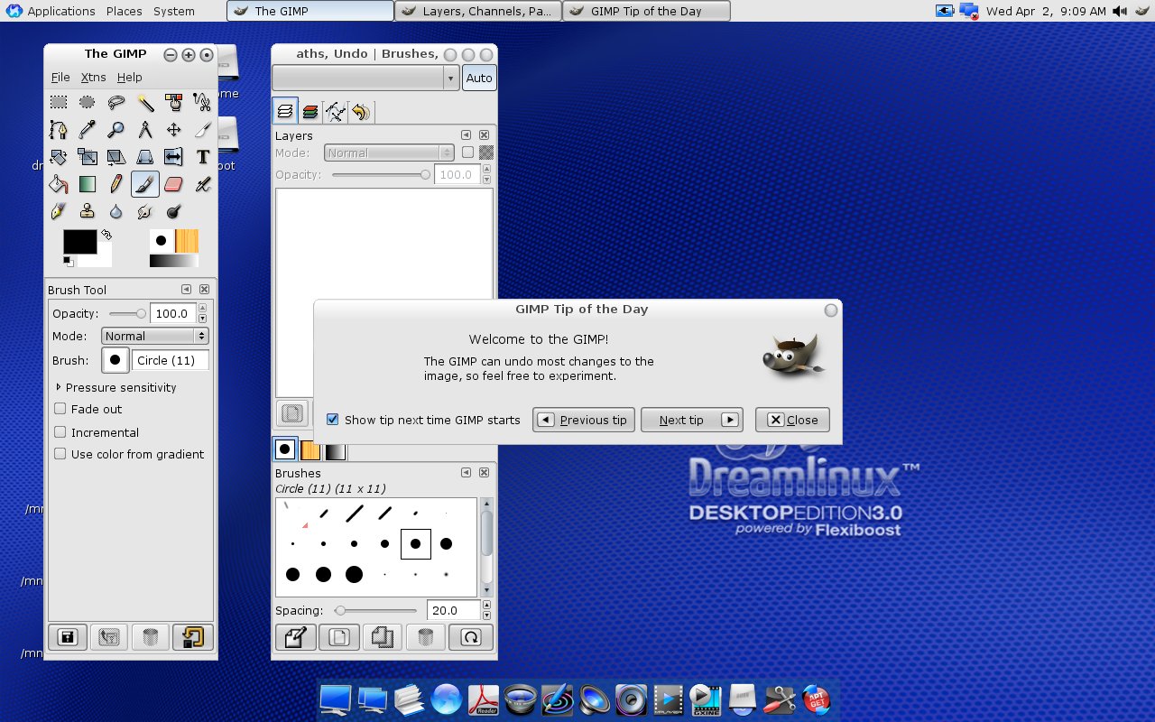This screenshot has height=722, width=1155.
Task: Enable 'Use color from gradient' option
Action: click(60, 454)
